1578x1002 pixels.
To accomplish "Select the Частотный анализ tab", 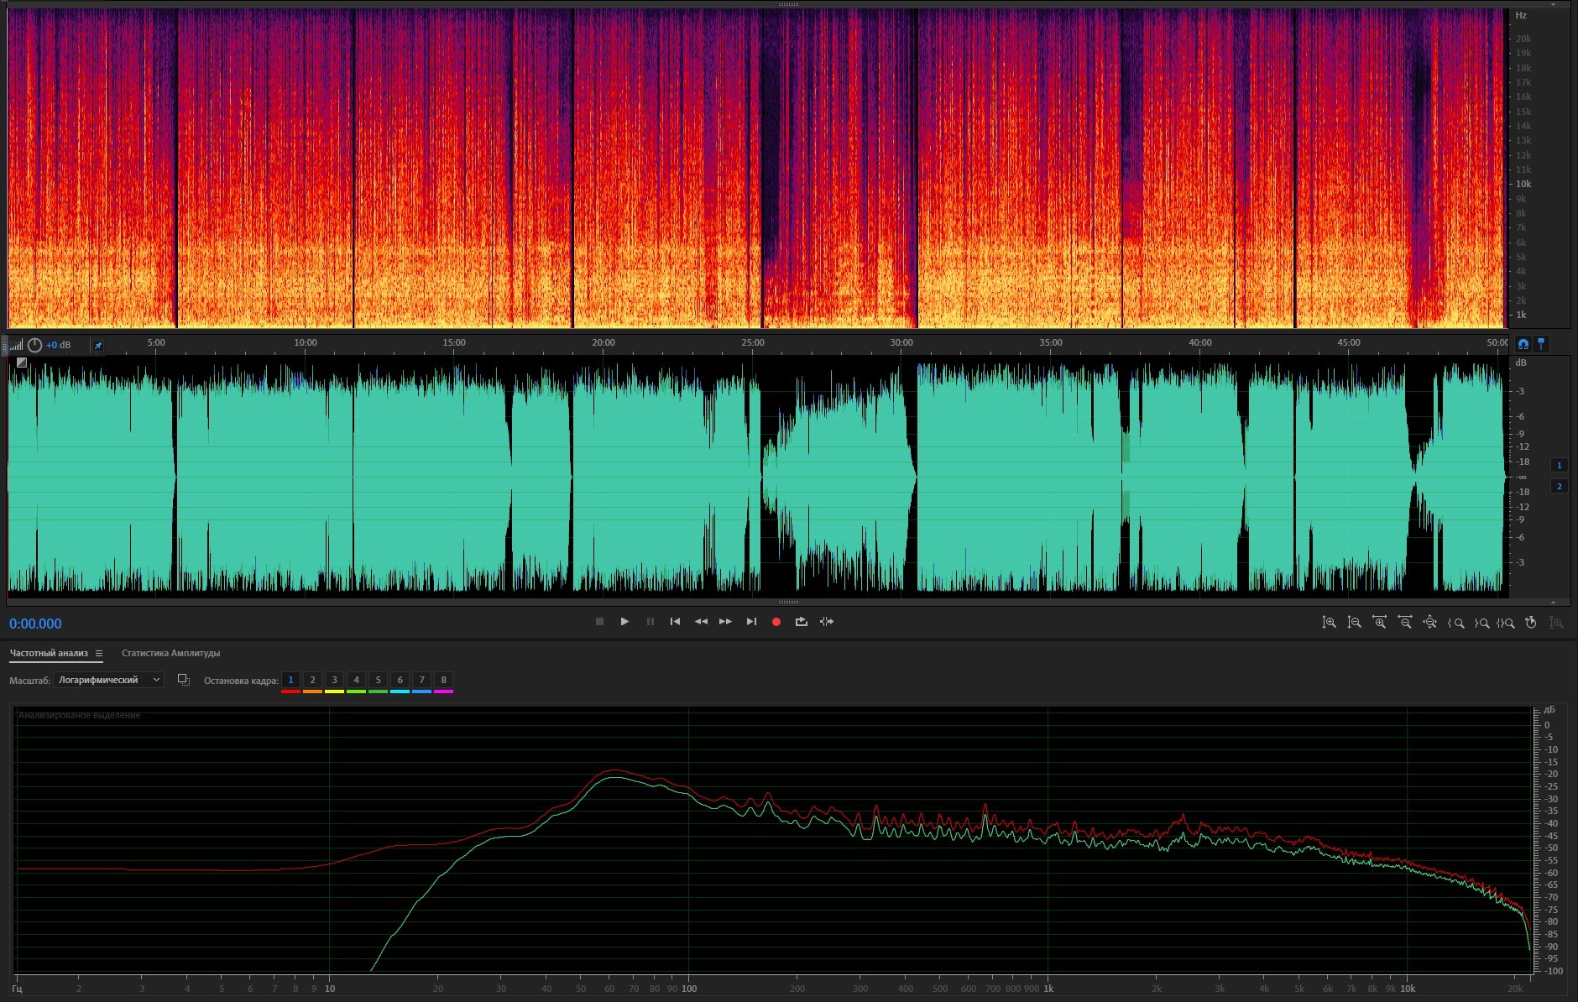I will pos(49,653).
